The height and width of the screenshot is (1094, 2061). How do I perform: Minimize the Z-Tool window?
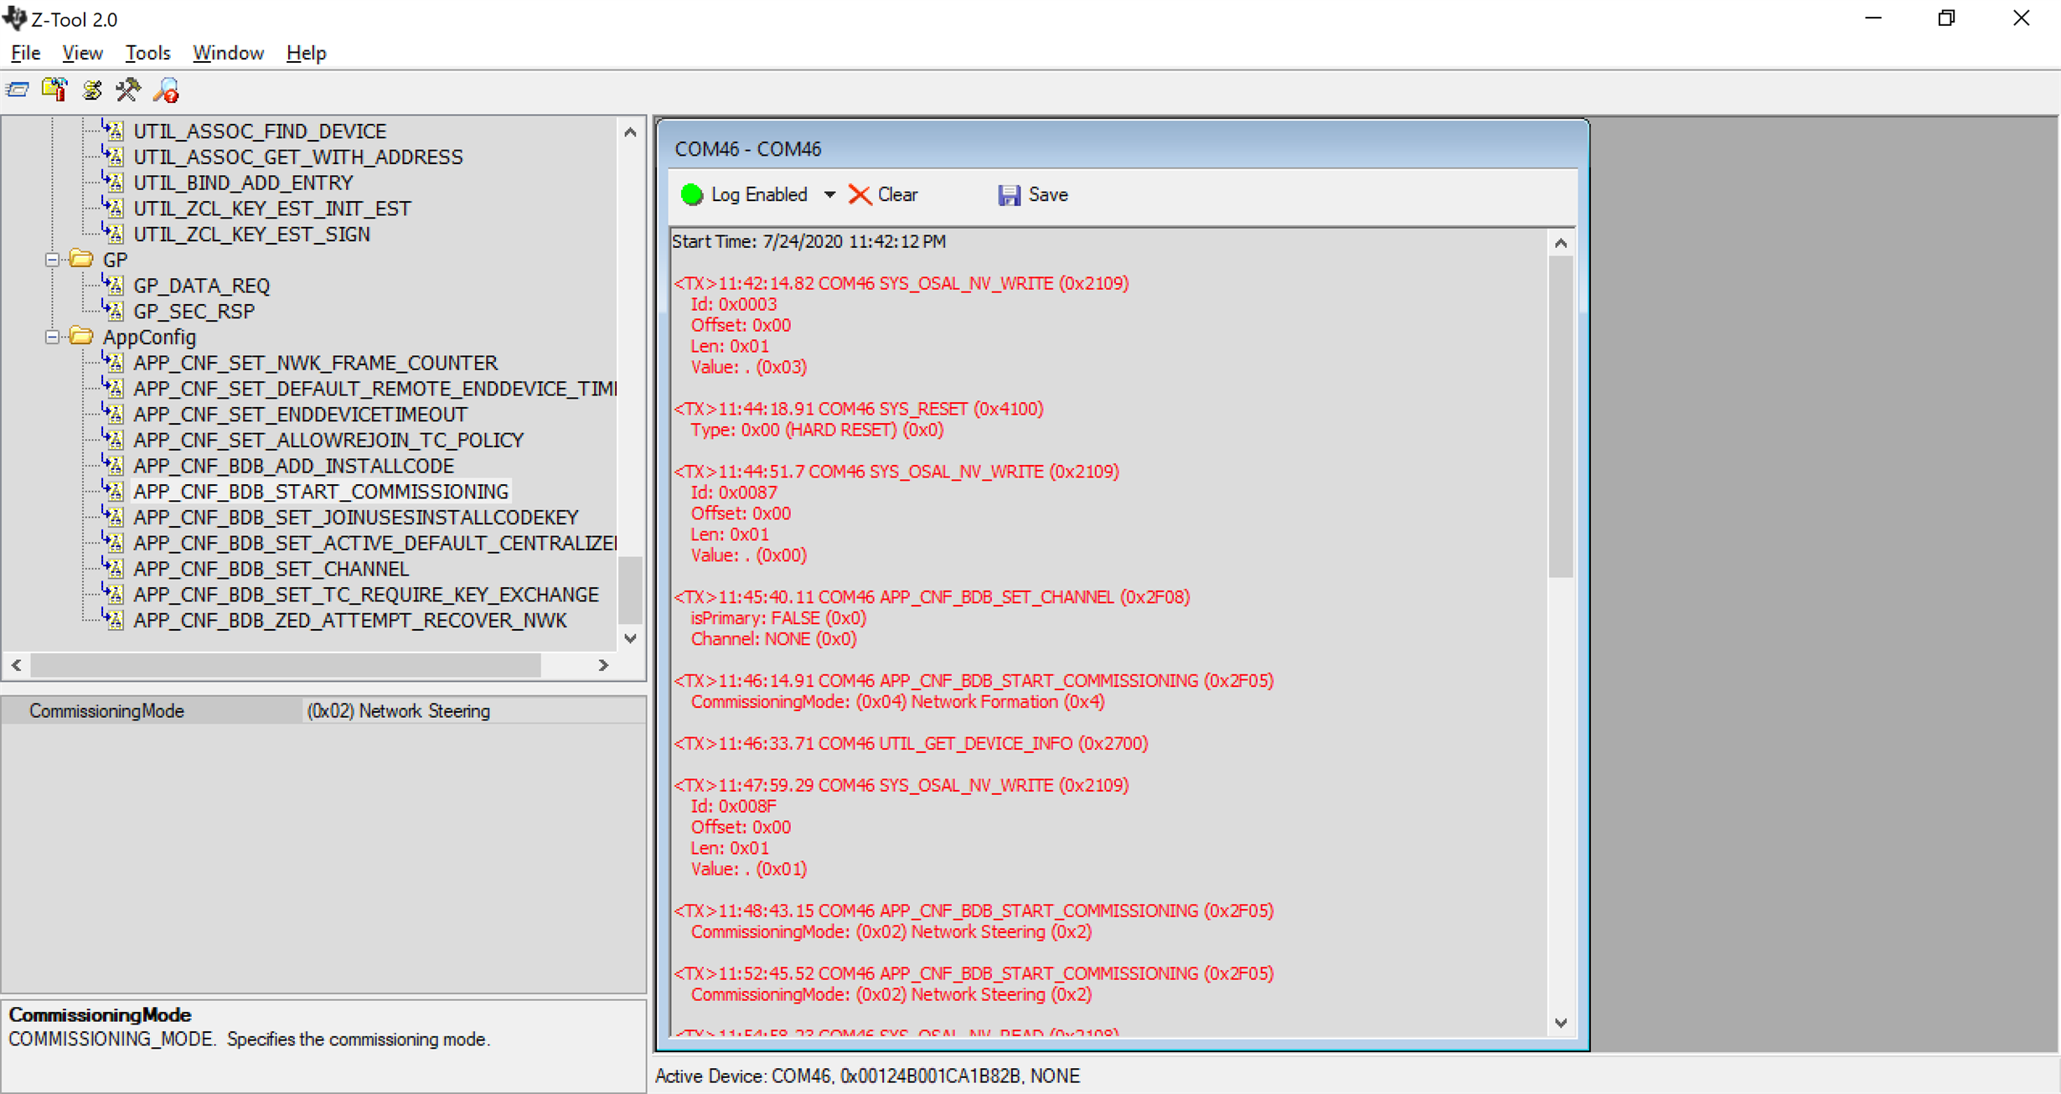pos(1873,18)
